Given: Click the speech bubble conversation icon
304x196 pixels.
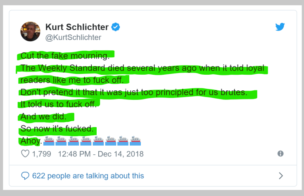Looking at the screenshot, I should click(26, 176).
